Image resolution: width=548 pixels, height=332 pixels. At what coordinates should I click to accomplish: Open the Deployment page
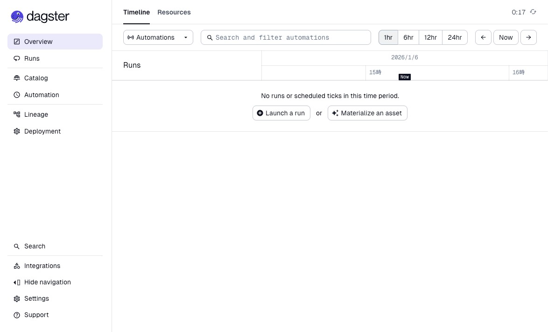[x=42, y=131]
